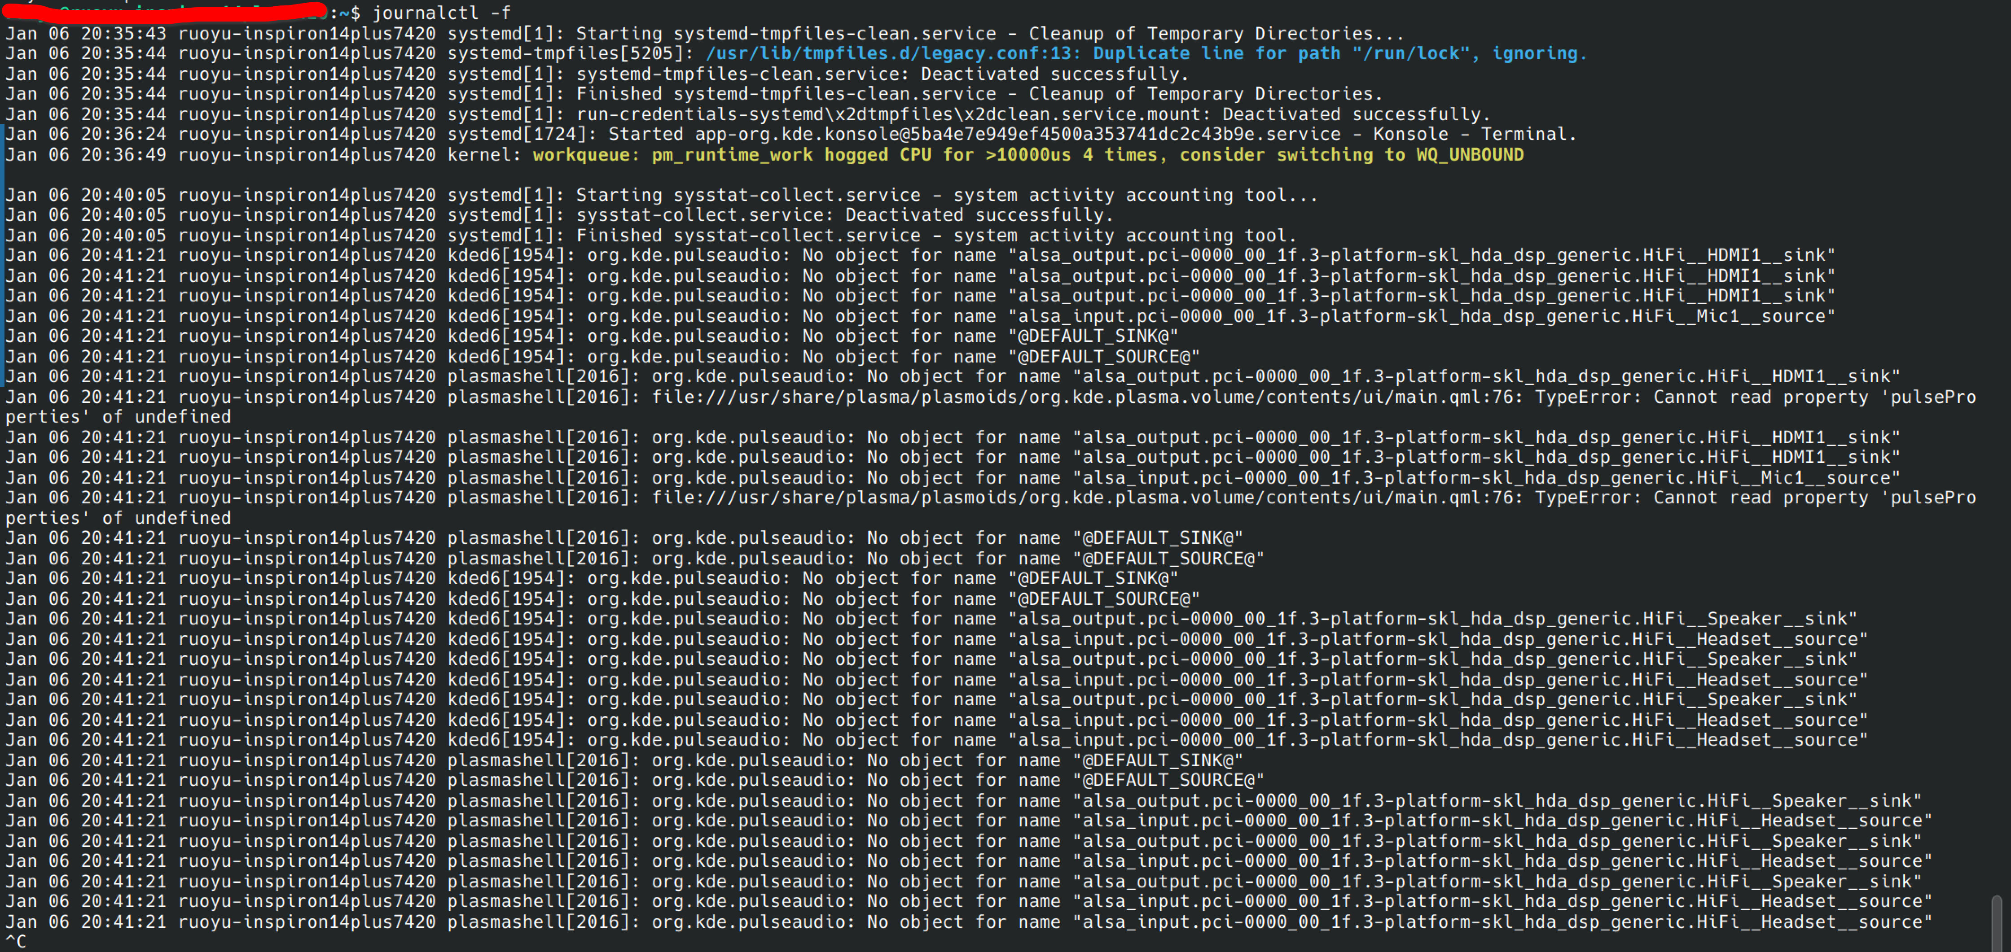Select the "systemd-tmpfiles[5205]" process name
The width and height of the screenshot is (2011, 952).
(x=571, y=53)
